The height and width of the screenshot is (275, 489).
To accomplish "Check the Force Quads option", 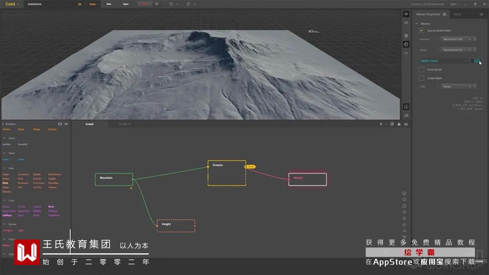I will point(422,70).
